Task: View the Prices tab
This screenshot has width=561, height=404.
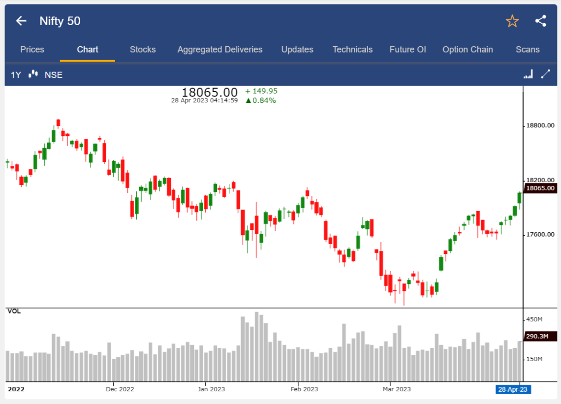Action: 32,49
